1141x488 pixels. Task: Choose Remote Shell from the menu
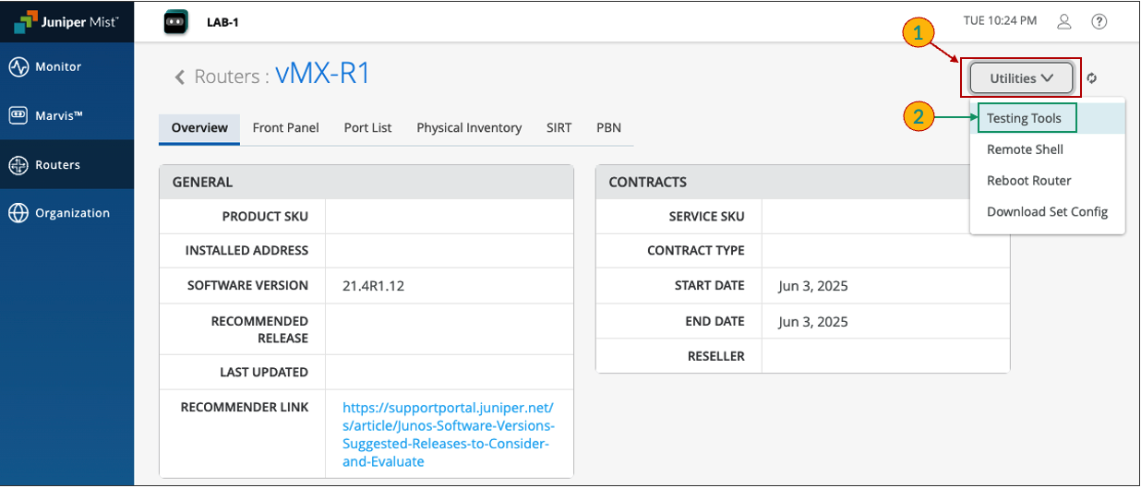[1025, 149]
